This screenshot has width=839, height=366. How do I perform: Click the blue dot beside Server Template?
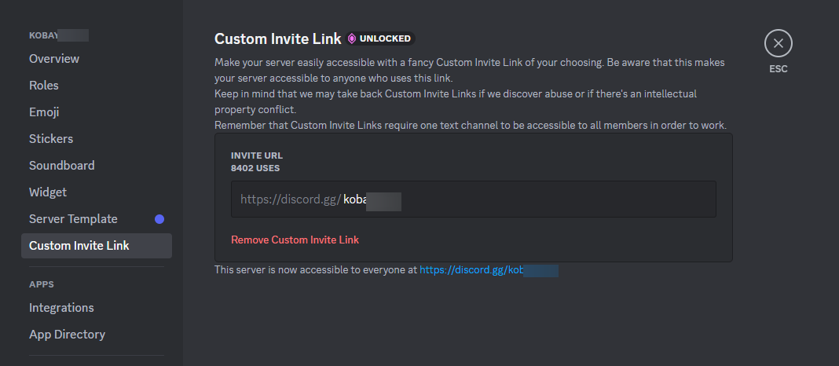click(x=159, y=219)
